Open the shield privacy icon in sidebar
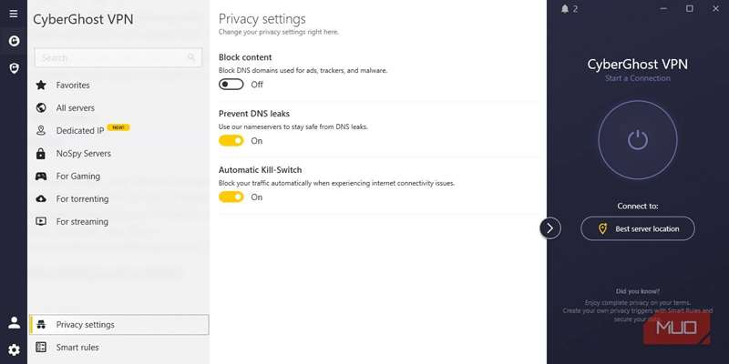729x364 pixels. 14,67
